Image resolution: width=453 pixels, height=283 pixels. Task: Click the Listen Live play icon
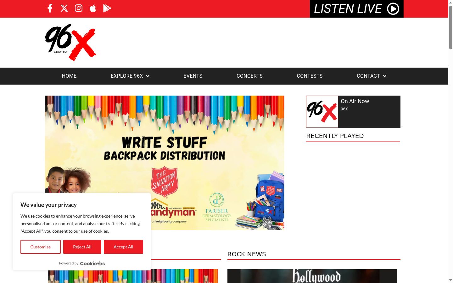(393, 9)
